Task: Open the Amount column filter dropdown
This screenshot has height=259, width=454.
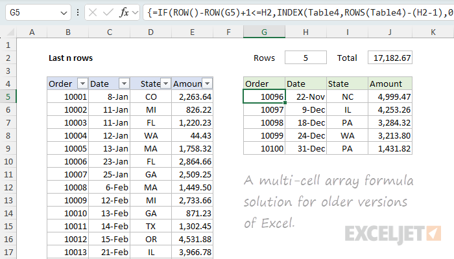Action: [208, 84]
